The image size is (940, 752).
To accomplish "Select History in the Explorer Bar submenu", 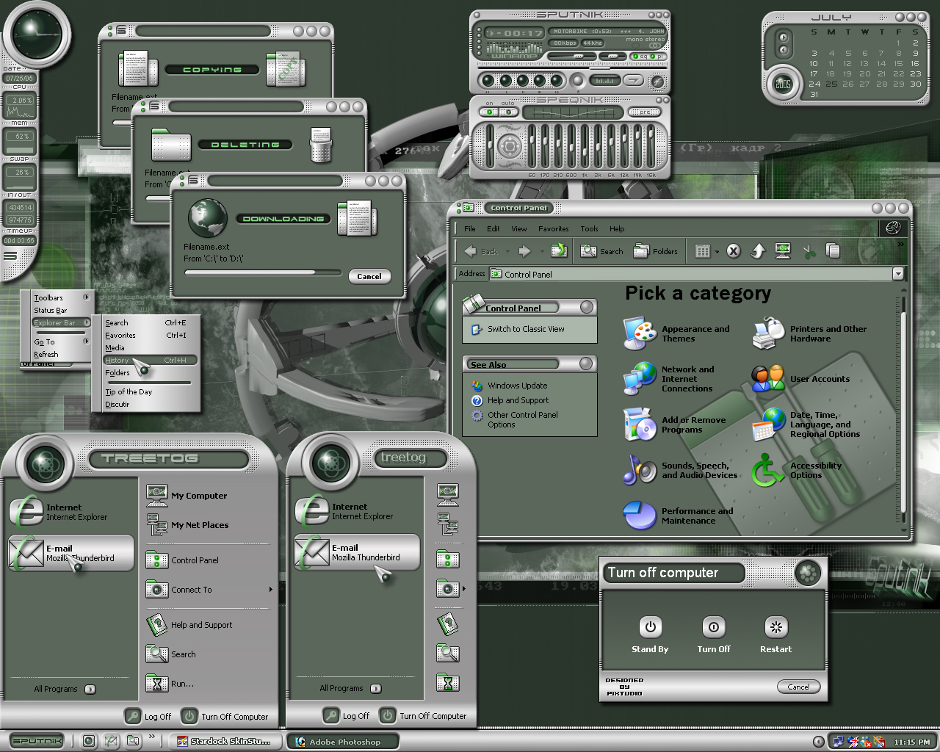I will pyautogui.click(x=150, y=360).
